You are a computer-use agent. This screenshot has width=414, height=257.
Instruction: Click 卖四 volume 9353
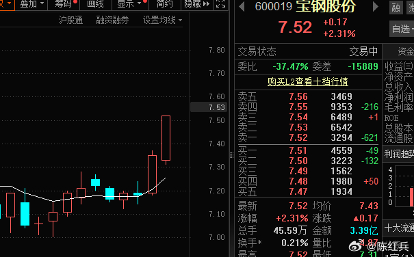click(x=341, y=107)
